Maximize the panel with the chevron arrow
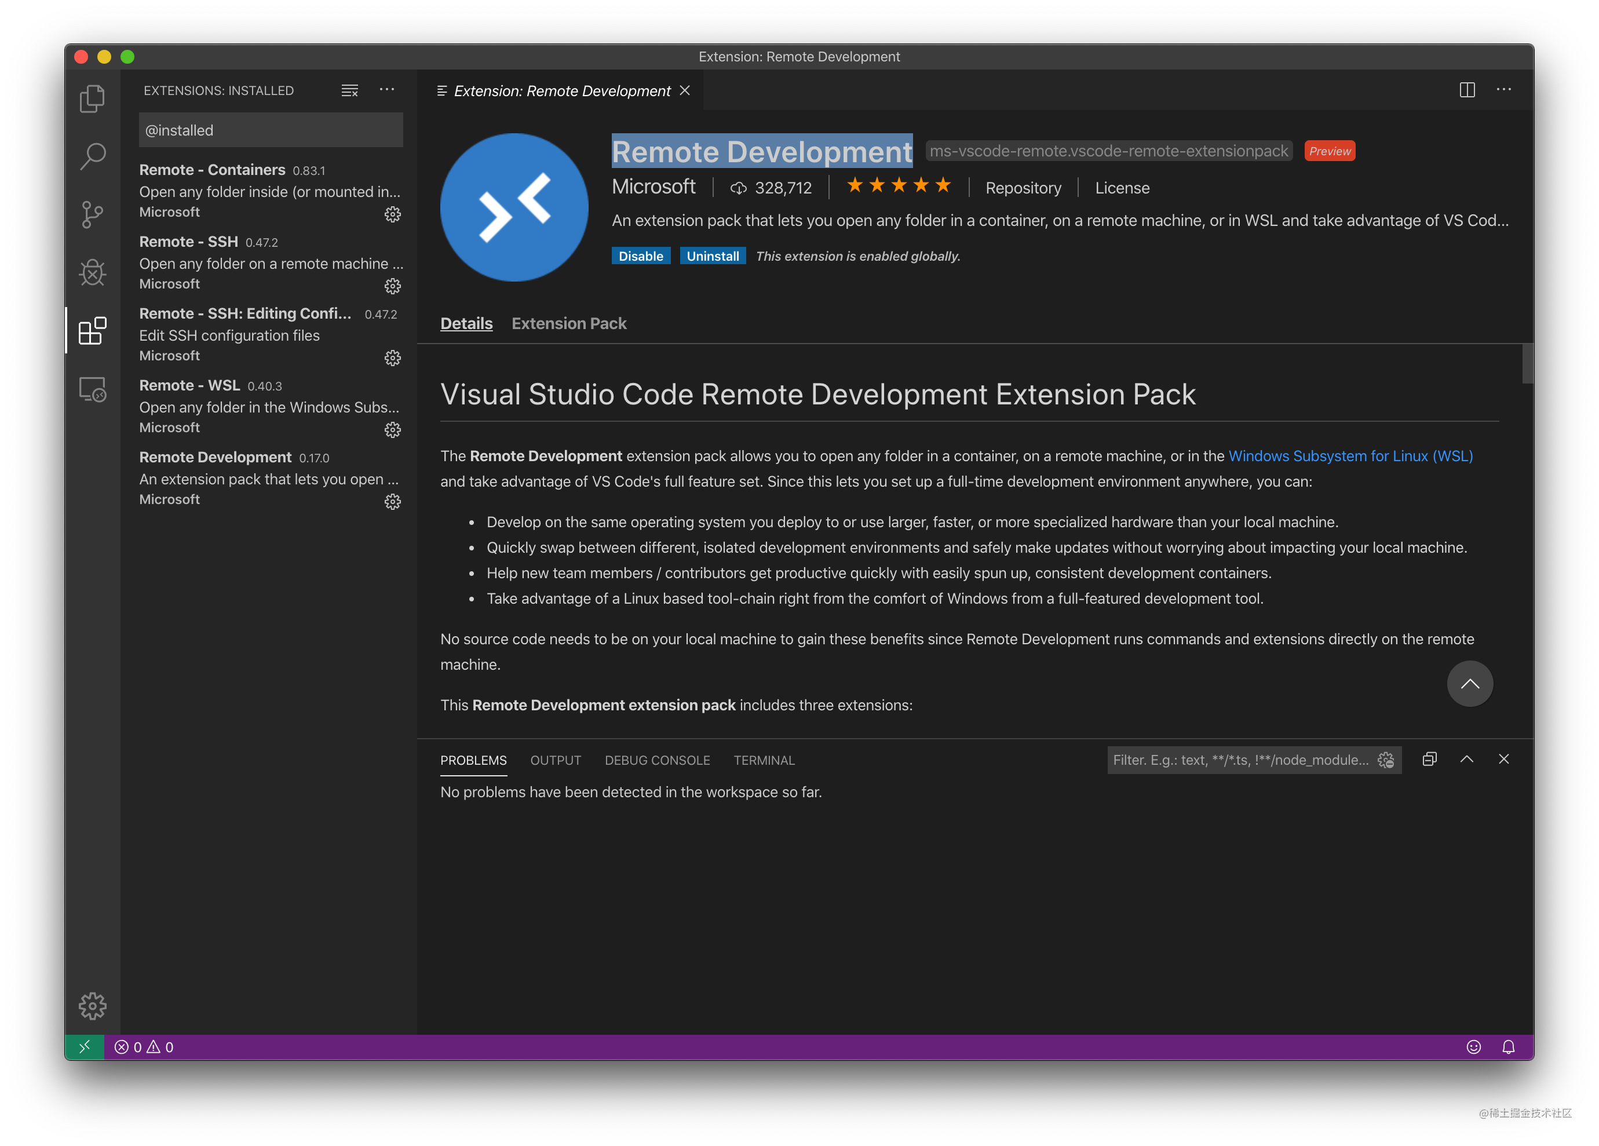The image size is (1599, 1146). pos(1467,760)
